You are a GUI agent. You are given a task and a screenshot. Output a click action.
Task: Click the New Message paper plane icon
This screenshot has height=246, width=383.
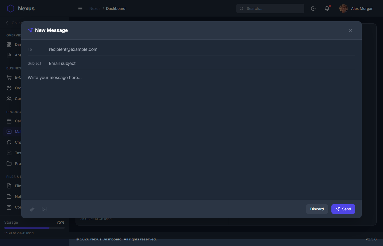pyautogui.click(x=30, y=30)
